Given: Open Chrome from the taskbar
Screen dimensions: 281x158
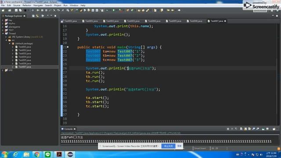Looking at the screenshot, I should (37, 154).
